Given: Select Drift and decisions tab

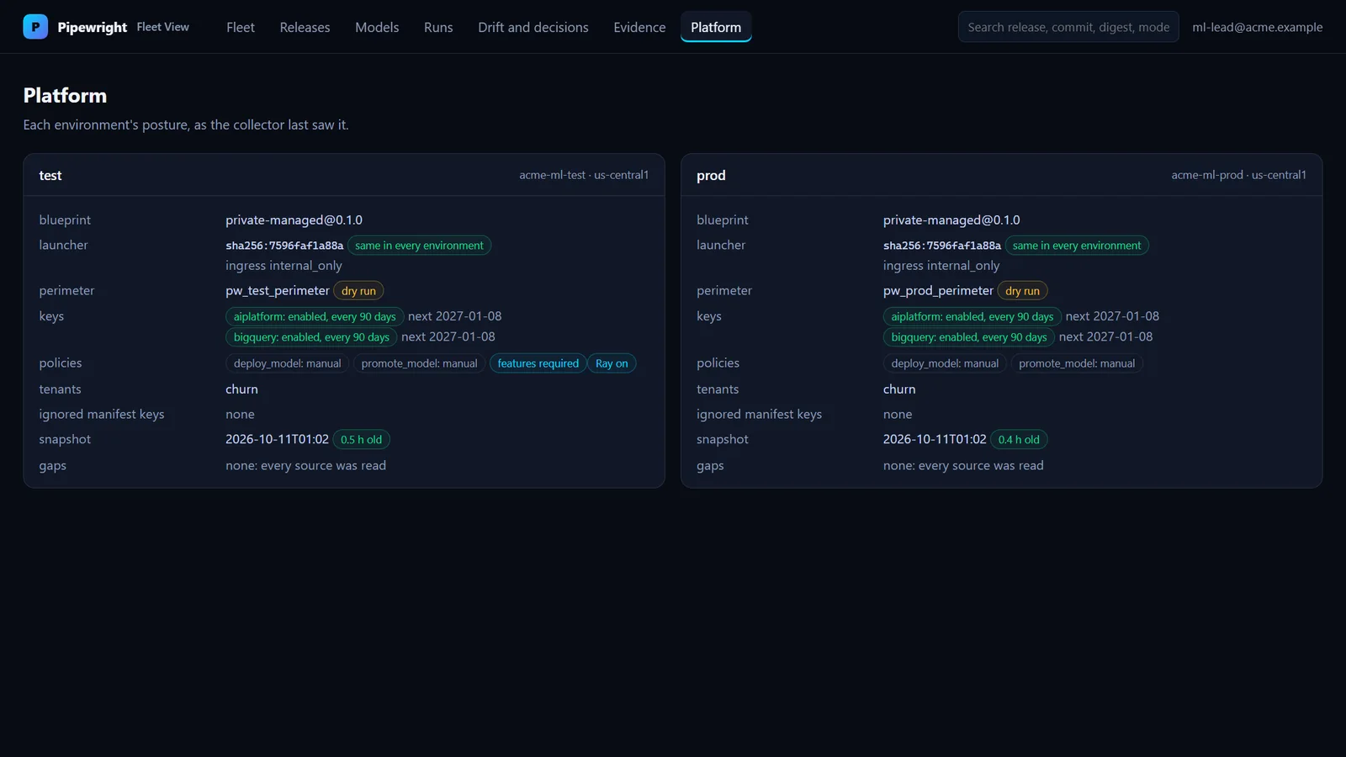Looking at the screenshot, I should (x=533, y=27).
